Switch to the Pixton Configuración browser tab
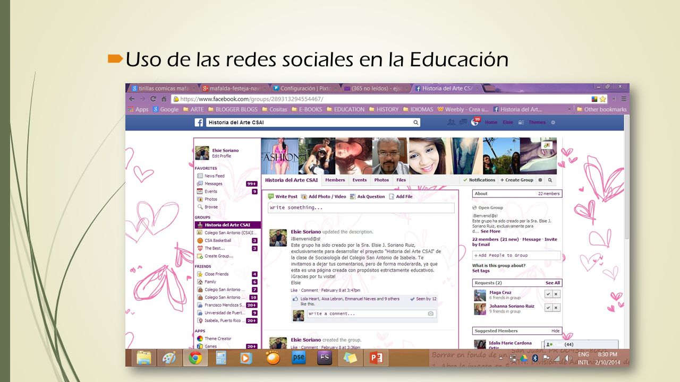Screen dimensions: 680x382 point(305,88)
